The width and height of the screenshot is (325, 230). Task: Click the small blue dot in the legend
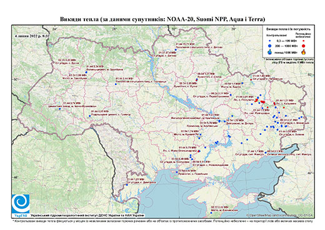click(x=270, y=41)
